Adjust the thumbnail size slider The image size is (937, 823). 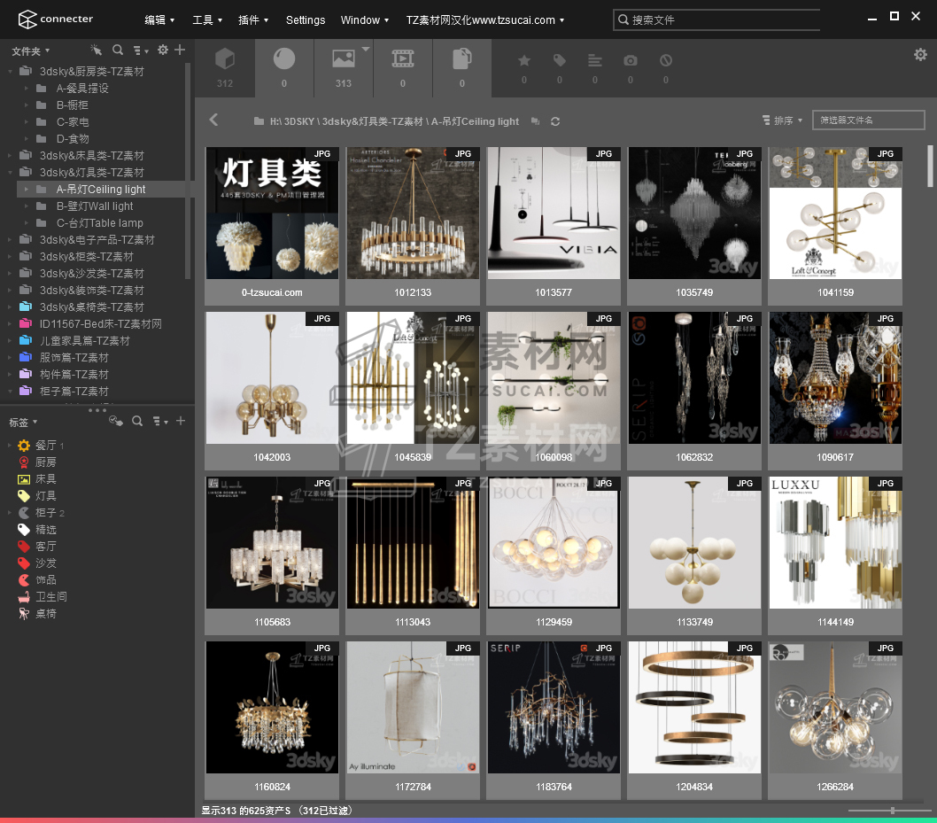(892, 811)
